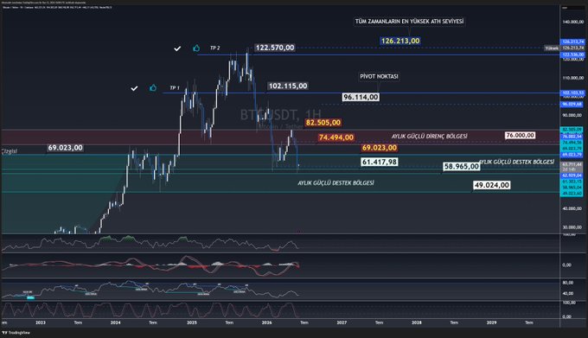Click the 2029 label on the time axis
The image size is (588, 338).
pos(492,322)
